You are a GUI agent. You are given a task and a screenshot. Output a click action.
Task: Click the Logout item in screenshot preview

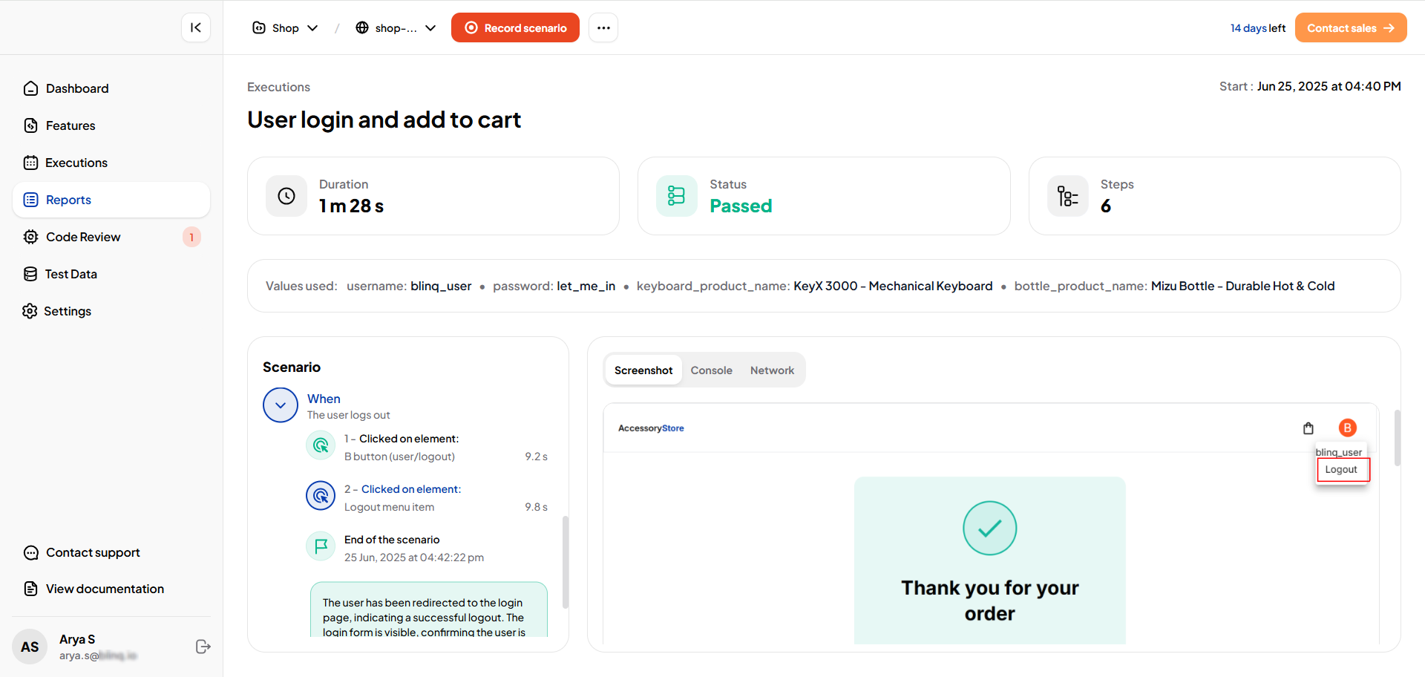[1342, 470]
